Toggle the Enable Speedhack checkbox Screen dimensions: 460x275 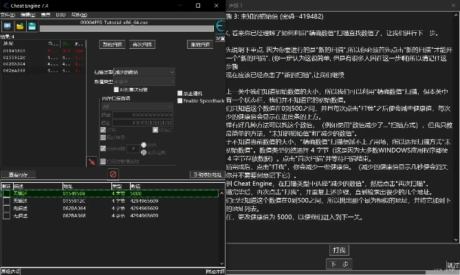pyautogui.click(x=180, y=100)
